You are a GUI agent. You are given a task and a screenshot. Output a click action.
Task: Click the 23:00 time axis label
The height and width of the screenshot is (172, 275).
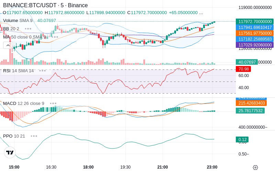212,167
